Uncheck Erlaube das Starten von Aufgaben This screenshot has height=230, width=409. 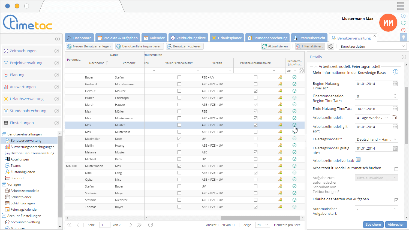click(396, 200)
